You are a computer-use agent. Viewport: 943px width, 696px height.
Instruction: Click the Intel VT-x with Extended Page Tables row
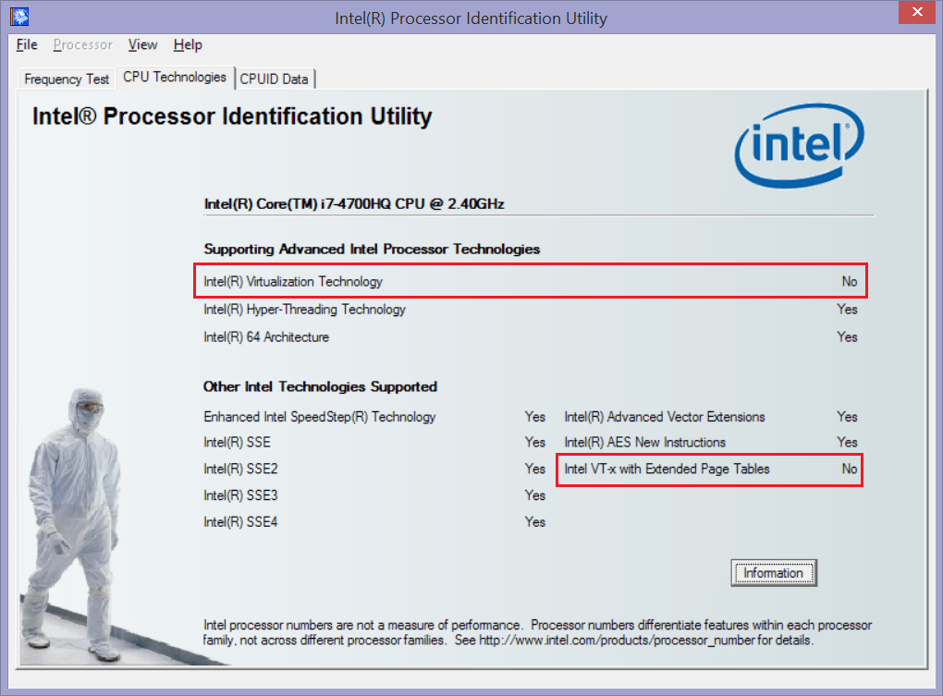click(708, 470)
